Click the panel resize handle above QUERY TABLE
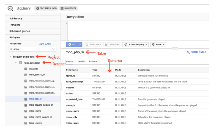 [175, 48]
